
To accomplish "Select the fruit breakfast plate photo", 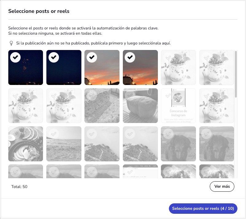I will [x=25, y=144].
